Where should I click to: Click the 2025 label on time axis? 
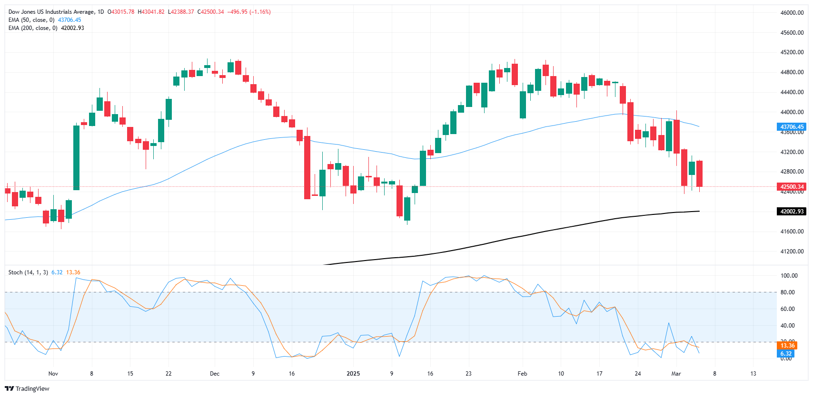353,374
